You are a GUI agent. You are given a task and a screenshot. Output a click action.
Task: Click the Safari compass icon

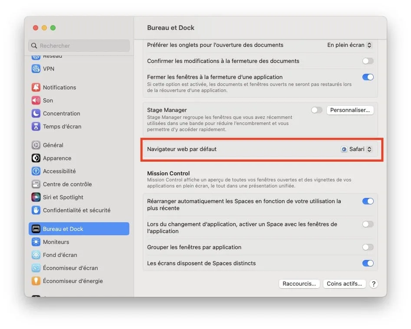click(x=344, y=149)
